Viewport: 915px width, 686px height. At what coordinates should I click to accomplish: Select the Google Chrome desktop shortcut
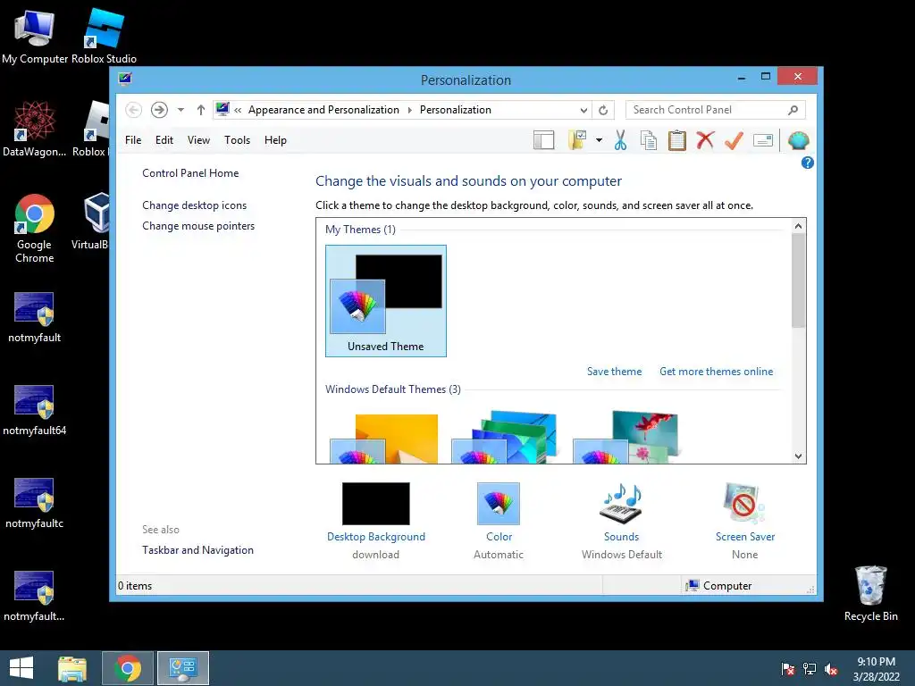click(x=35, y=229)
